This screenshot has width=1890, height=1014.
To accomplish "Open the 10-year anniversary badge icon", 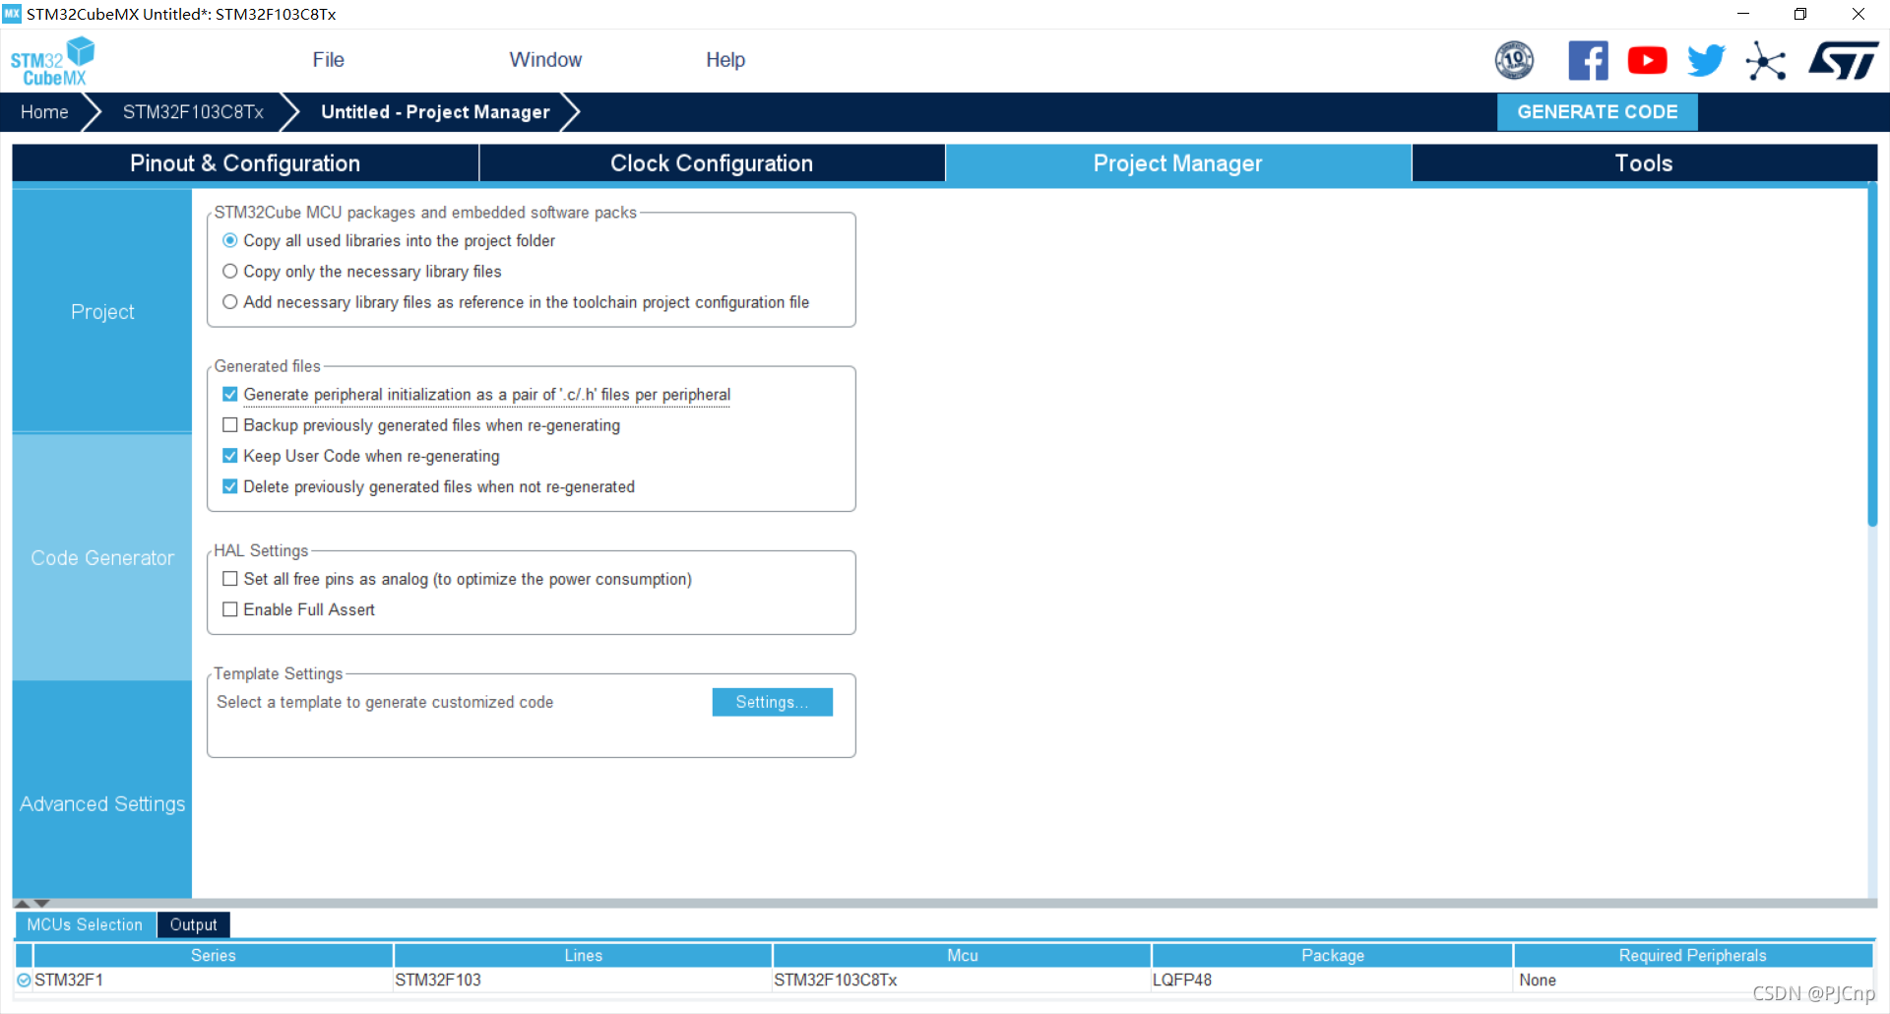I will tap(1514, 60).
